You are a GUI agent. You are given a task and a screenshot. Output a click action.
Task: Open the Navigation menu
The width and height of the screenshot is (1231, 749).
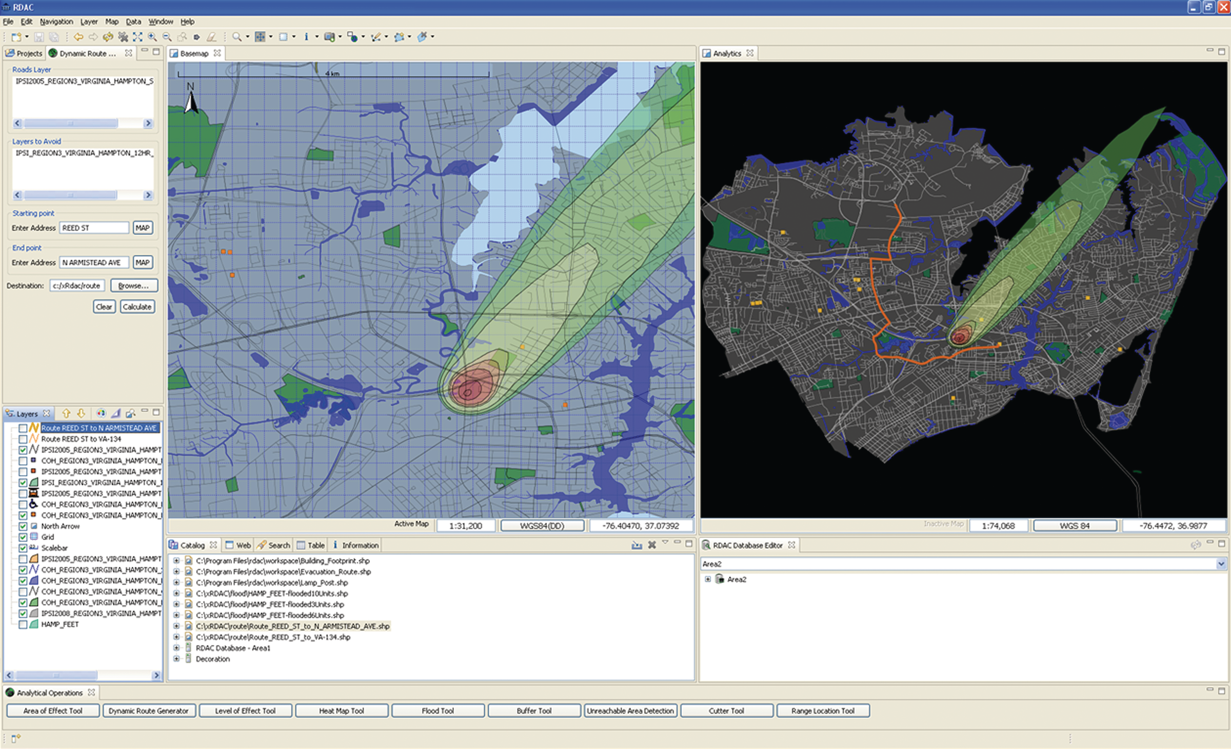pyautogui.click(x=56, y=22)
